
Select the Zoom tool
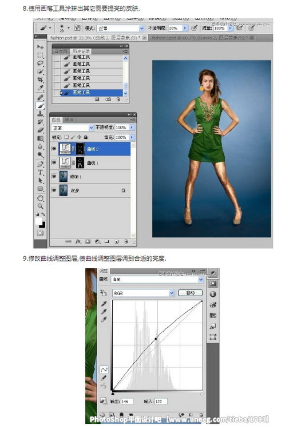tap(40, 206)
